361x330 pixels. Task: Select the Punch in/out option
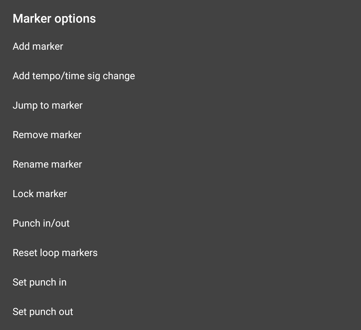click(41, 223)
